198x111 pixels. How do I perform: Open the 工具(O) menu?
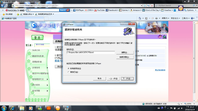pos(186,18)
